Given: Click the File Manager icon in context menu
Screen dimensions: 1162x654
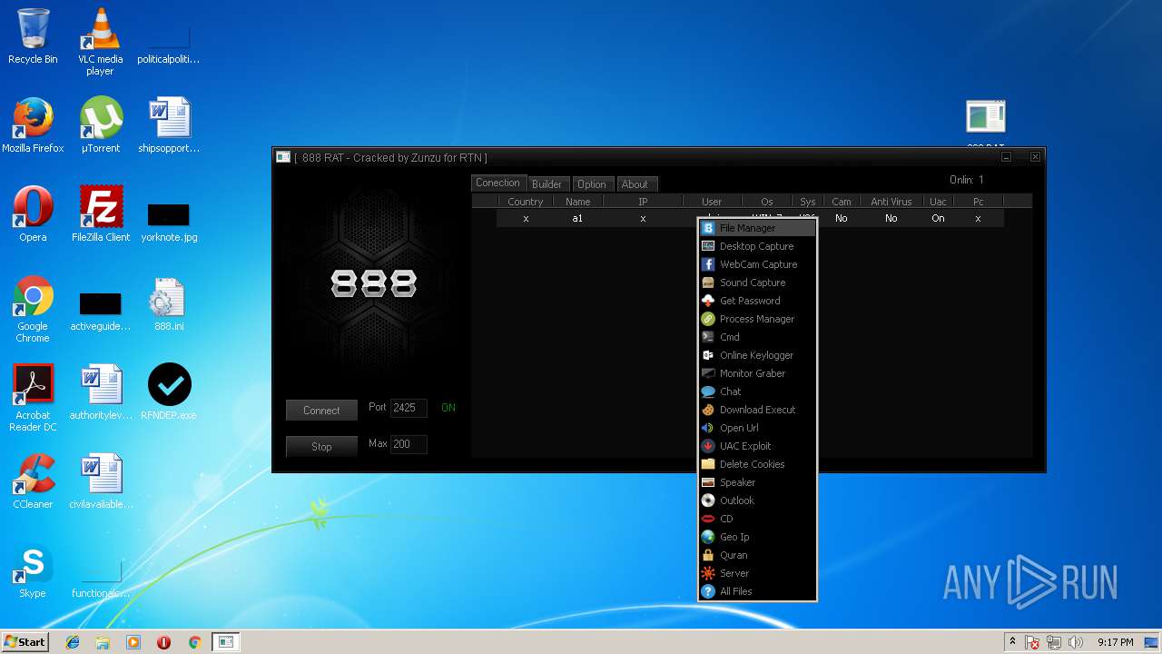Looking at the screenshot, I should coord(708,228).
